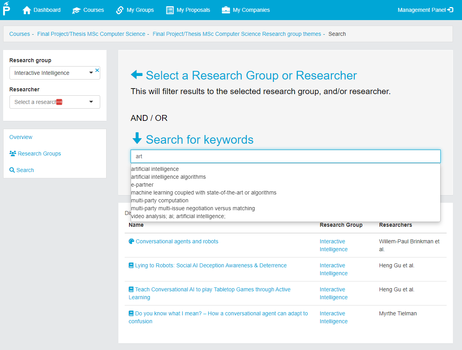
Task: Open the Researcher select dropdown
Action: click(x=91, y=102)
